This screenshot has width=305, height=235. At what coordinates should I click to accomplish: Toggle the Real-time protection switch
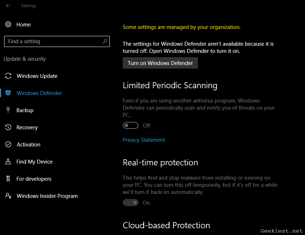click(x=131, y=203)
